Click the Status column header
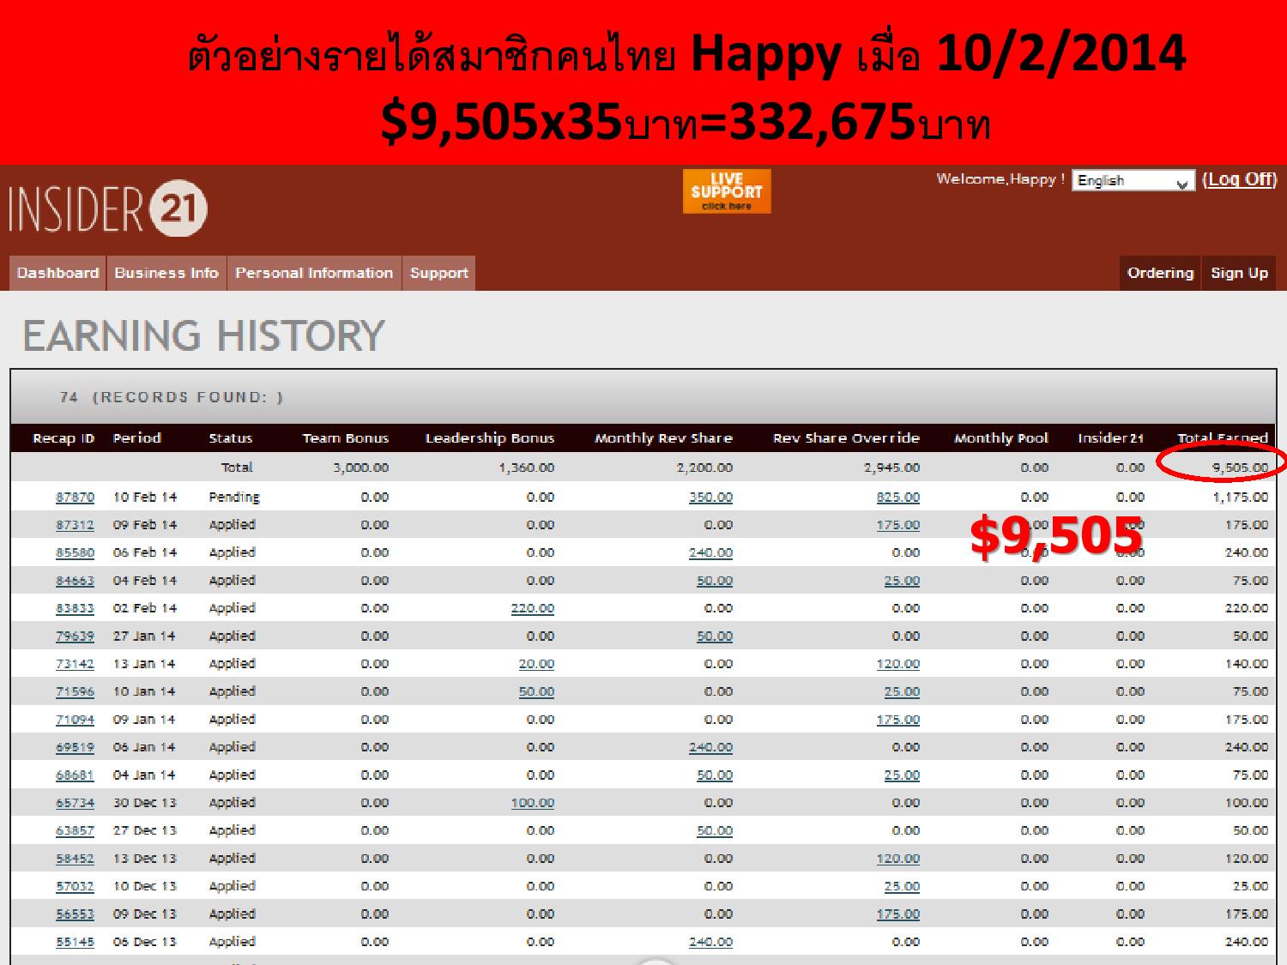 click(x=231, y=438)
